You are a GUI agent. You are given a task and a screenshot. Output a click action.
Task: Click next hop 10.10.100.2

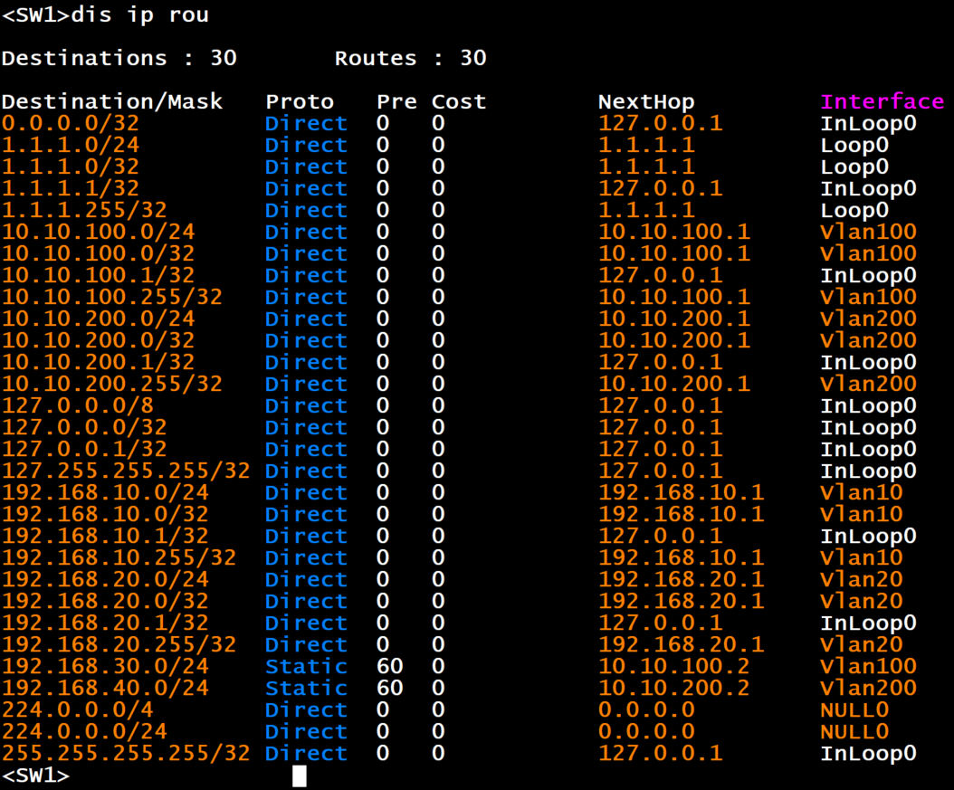(x=674, y=667)
